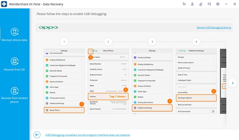The image size is (239, 140).
Task: Click USB Debugging enabled but not responding link
Action: (x=88, y=135)
